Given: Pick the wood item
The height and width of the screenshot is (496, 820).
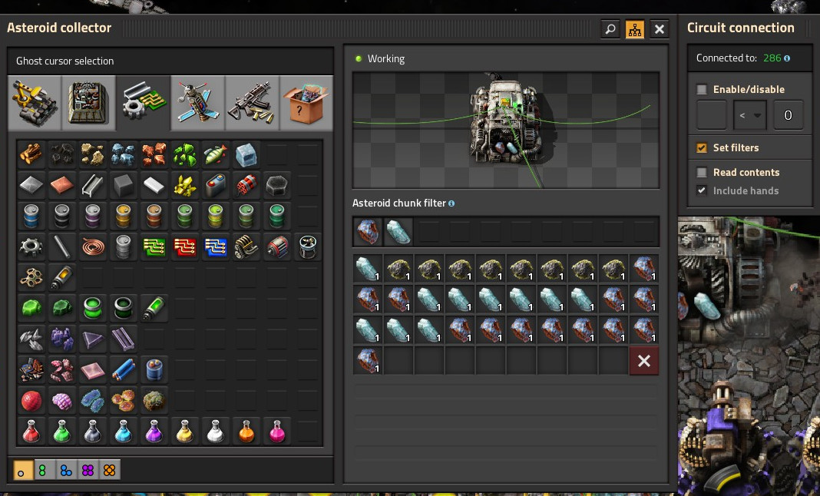Looking at the screenshot, I should click(31, 154).
